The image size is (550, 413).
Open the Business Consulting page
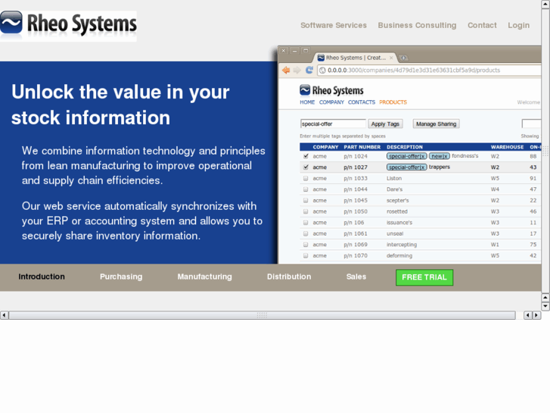point(417,25)
